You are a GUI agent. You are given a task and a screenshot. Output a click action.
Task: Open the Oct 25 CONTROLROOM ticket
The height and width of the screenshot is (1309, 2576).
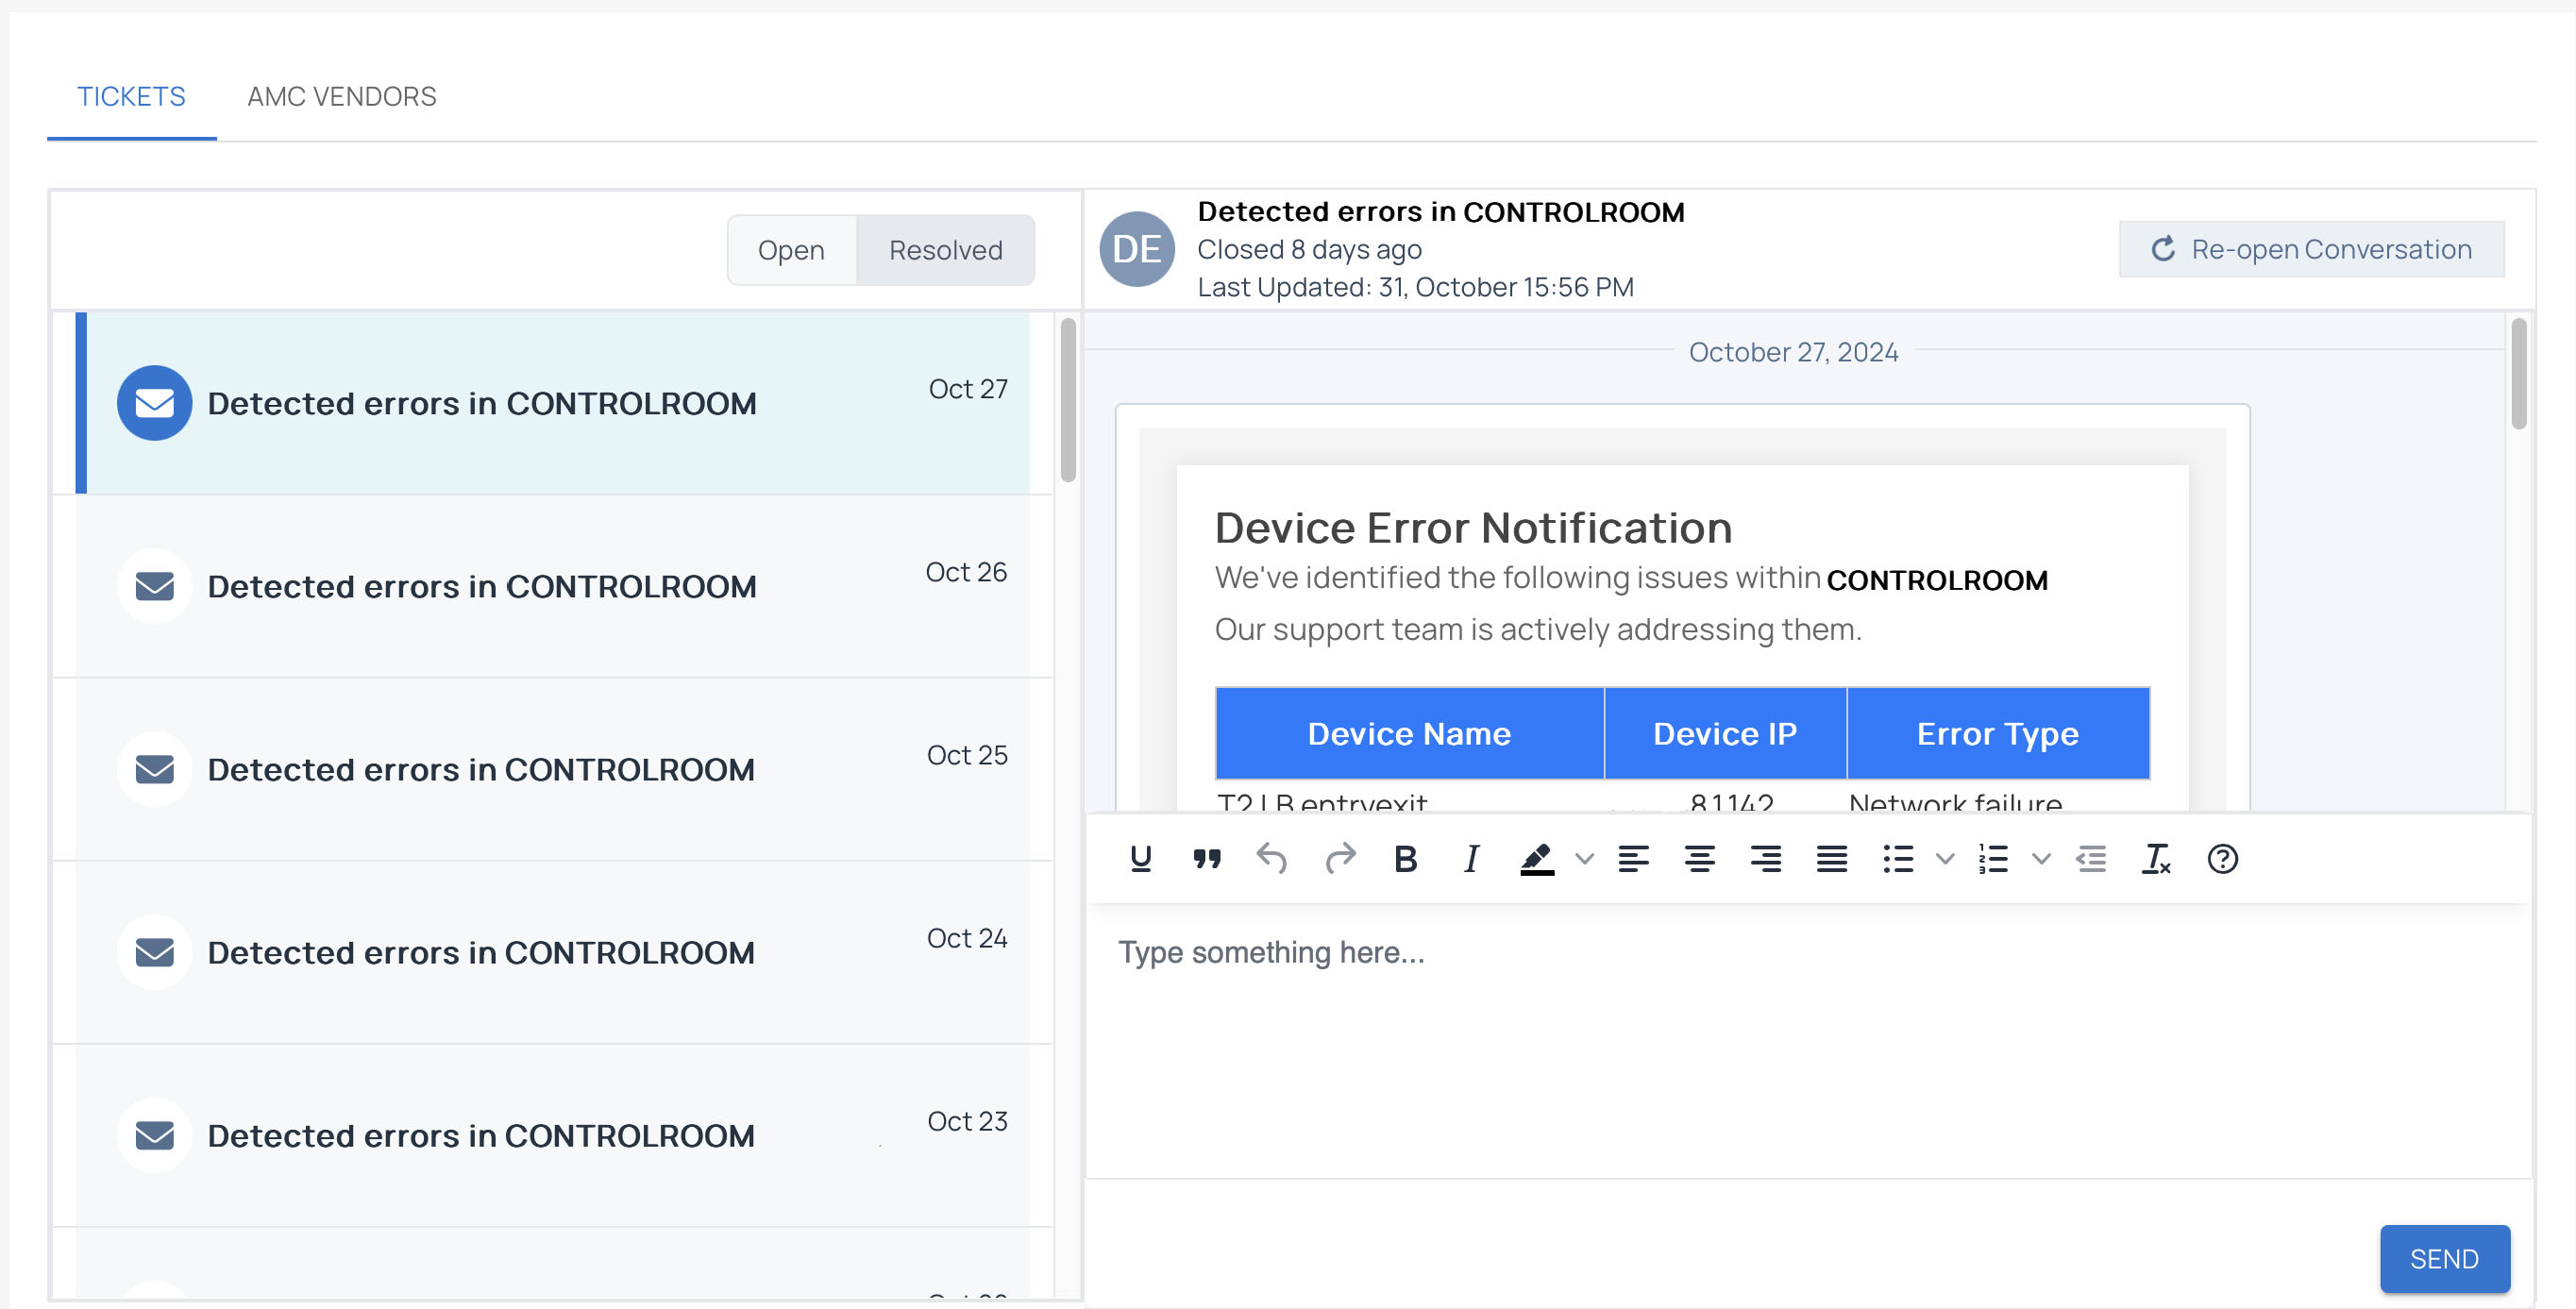(x=553, y=769)
